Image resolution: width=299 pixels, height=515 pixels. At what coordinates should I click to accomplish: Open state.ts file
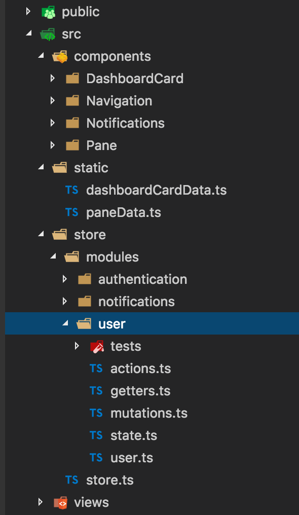click(x=134, y=436)
